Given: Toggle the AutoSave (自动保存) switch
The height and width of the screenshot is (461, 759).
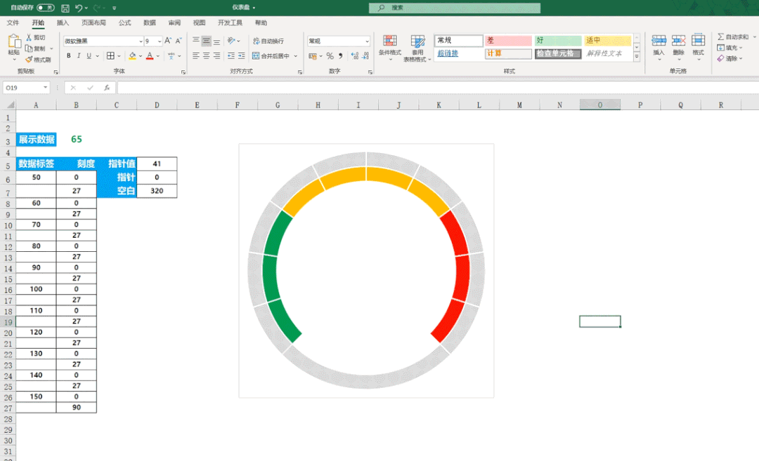Looking at the screenshot, I should [x=46, y=8].
